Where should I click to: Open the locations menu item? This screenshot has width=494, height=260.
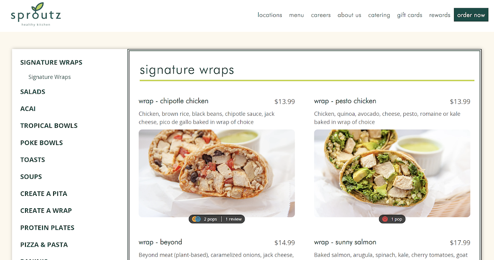coord(270,15)
